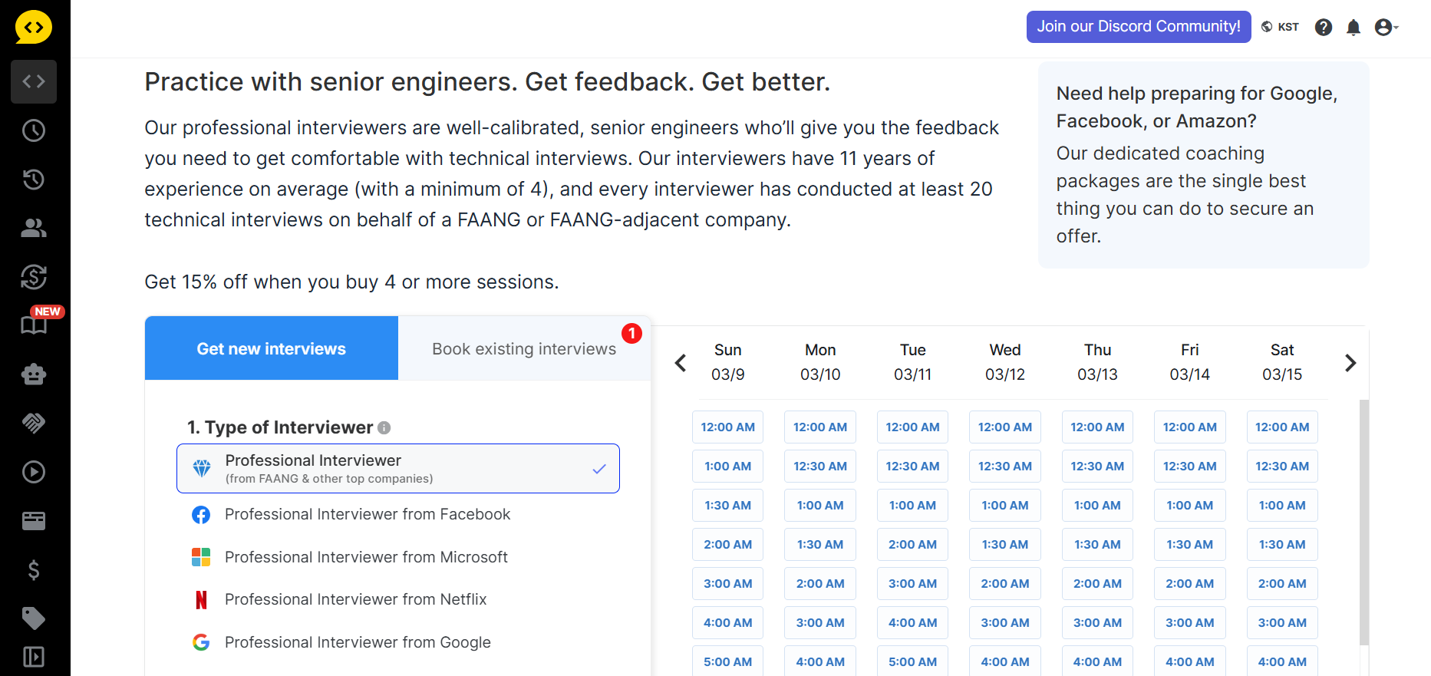Switch to Book existing interviews tab
This screenshot has width=1431, height=676.
click(x=524, y=349)
